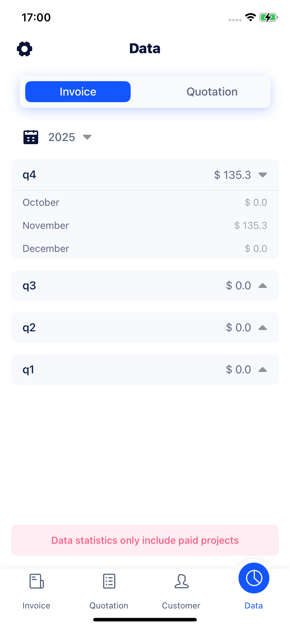The width and height of the screenshot is (290, 627).
Task: Expand the q3 quarter arrow
Action: [263, 286]
